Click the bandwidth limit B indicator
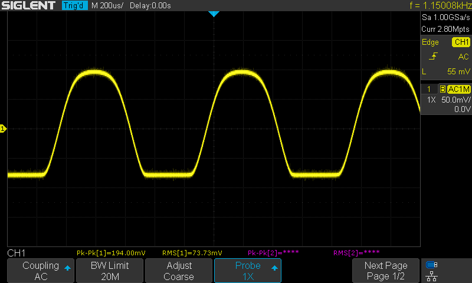Viewport: 472px width, 283px height. tap(442, 89)
